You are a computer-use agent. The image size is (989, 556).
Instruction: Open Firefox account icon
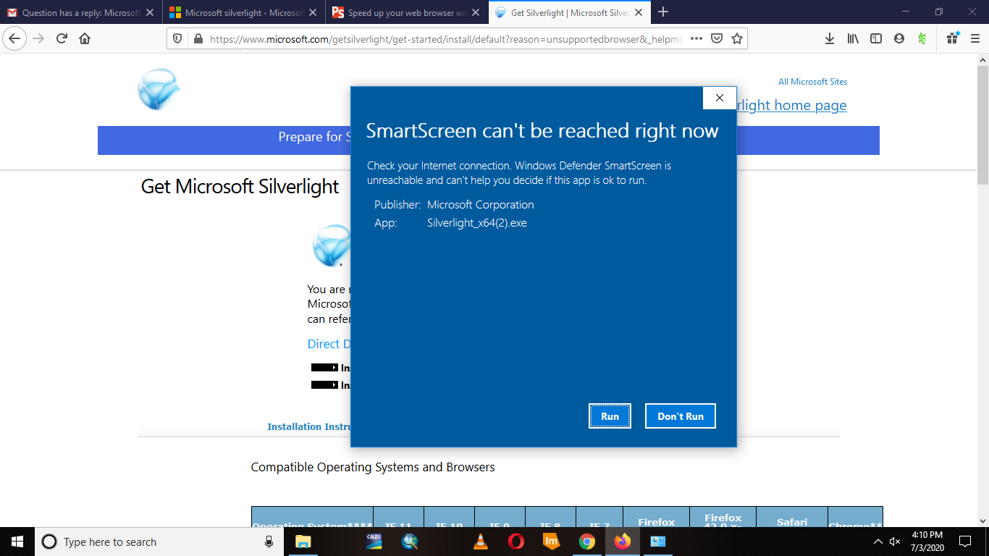click(899, 39)
